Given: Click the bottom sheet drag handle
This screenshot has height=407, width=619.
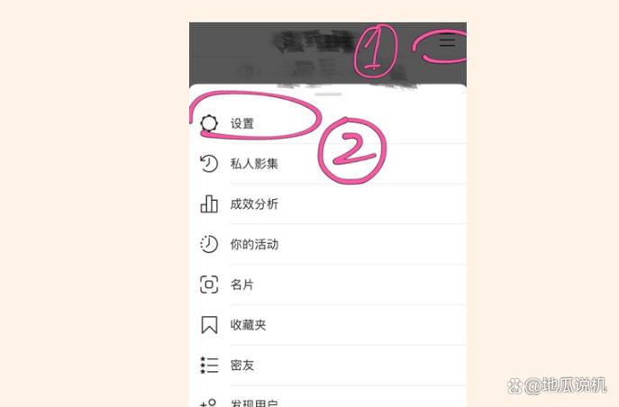Looking at the screenshot, I should pyautogui.click(x=328, y=95).
